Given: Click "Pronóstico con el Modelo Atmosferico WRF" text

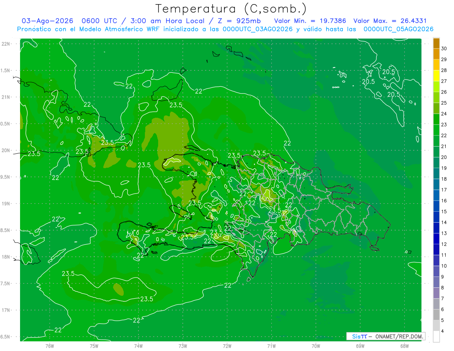Looking at the screenshot, I should point(88,29).
